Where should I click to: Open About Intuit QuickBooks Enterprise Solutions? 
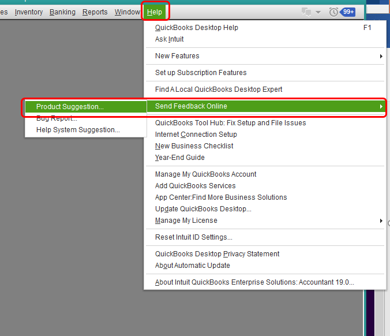(265, 282)
